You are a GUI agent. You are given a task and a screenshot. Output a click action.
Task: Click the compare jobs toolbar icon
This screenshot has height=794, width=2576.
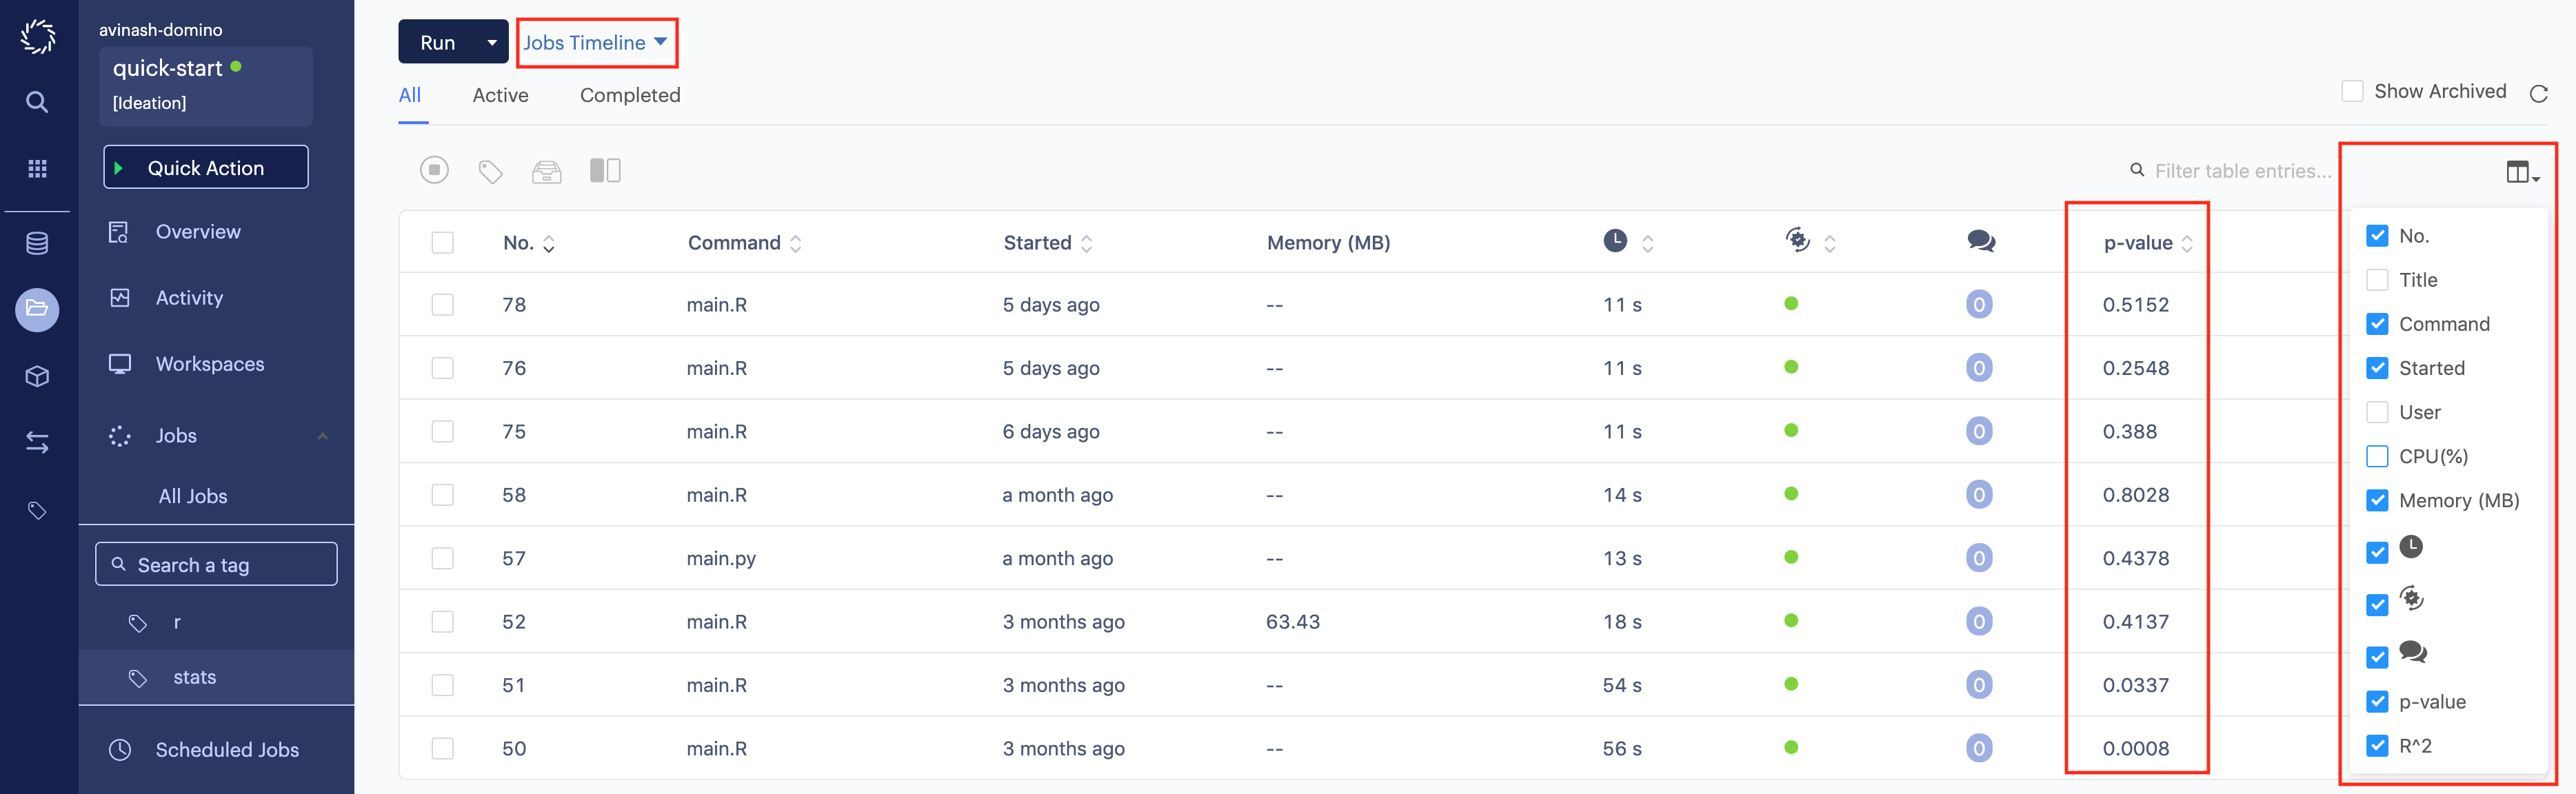coord(605,171)
